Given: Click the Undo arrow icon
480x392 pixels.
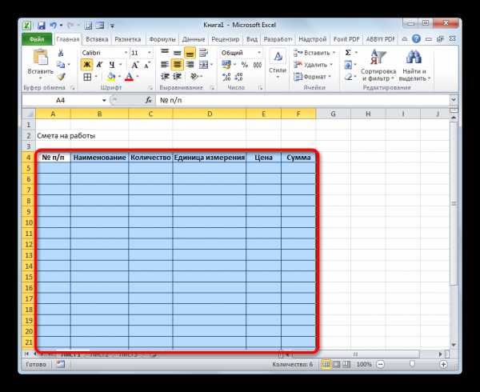Looking at the screenshot, I should coord(54,26).
